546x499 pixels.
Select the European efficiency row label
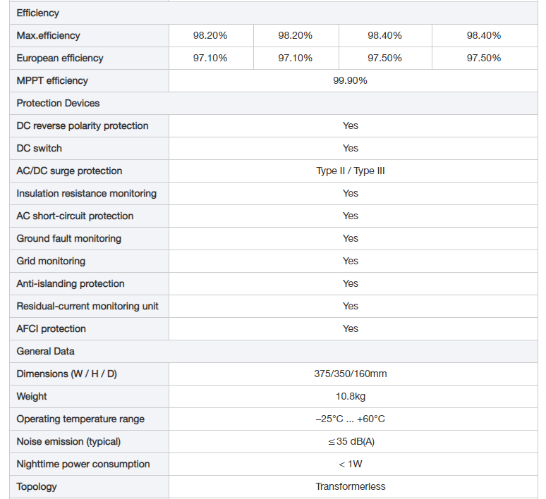click(x=60, y=58)
